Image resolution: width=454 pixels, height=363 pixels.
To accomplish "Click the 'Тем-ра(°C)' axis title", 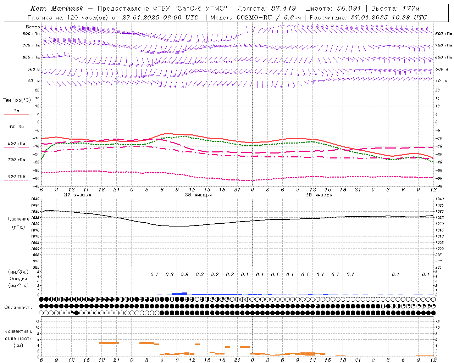I will point(17,100).
